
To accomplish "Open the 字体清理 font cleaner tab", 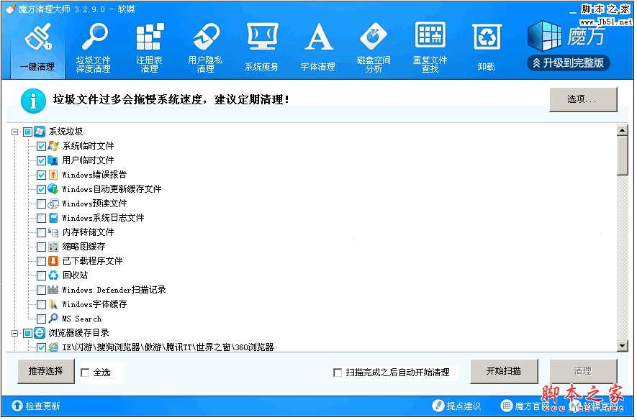I will 317,47.
